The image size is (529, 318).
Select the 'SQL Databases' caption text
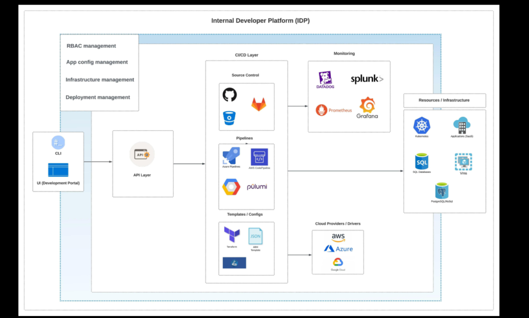422,172
